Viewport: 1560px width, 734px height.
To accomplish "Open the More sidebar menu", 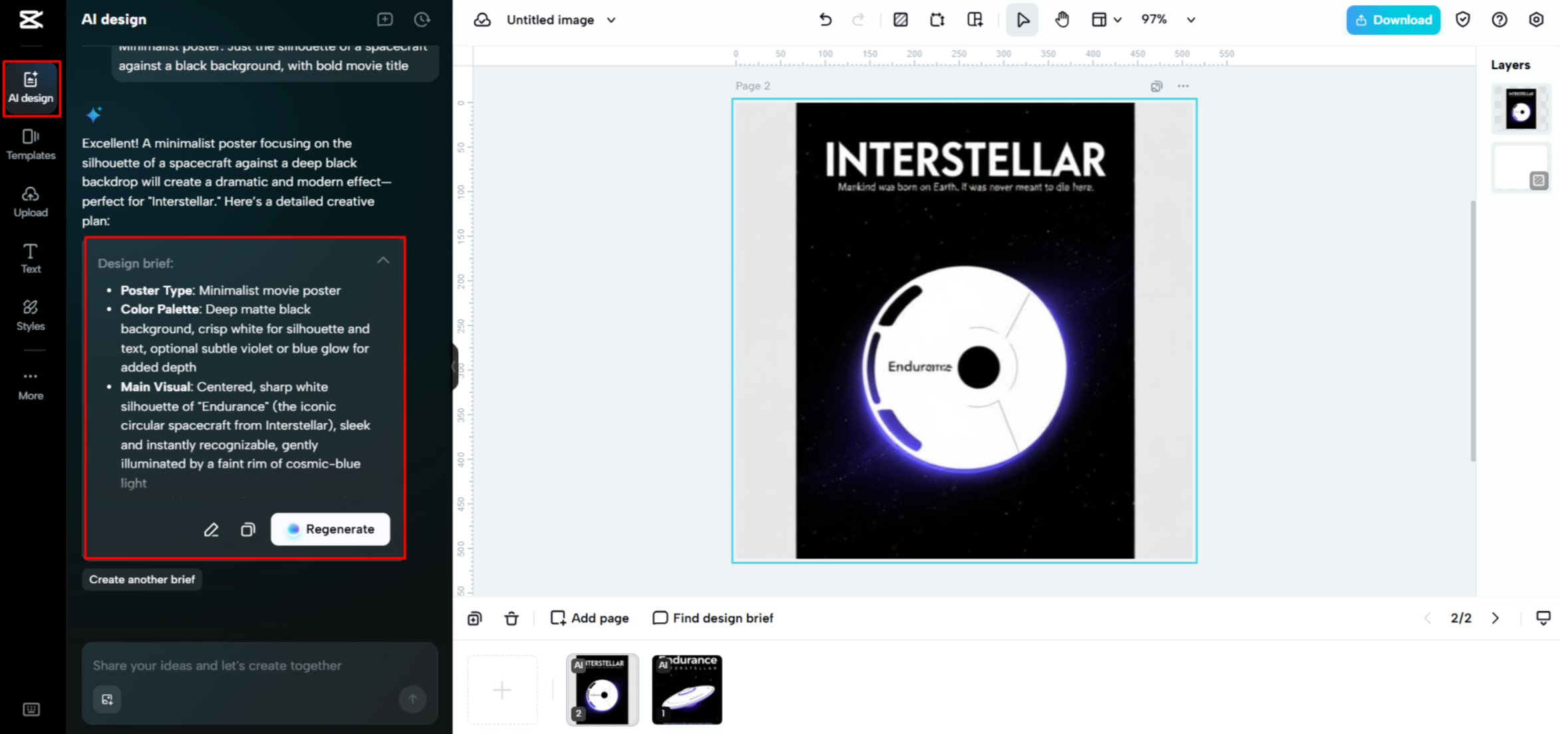I will 31,384.
